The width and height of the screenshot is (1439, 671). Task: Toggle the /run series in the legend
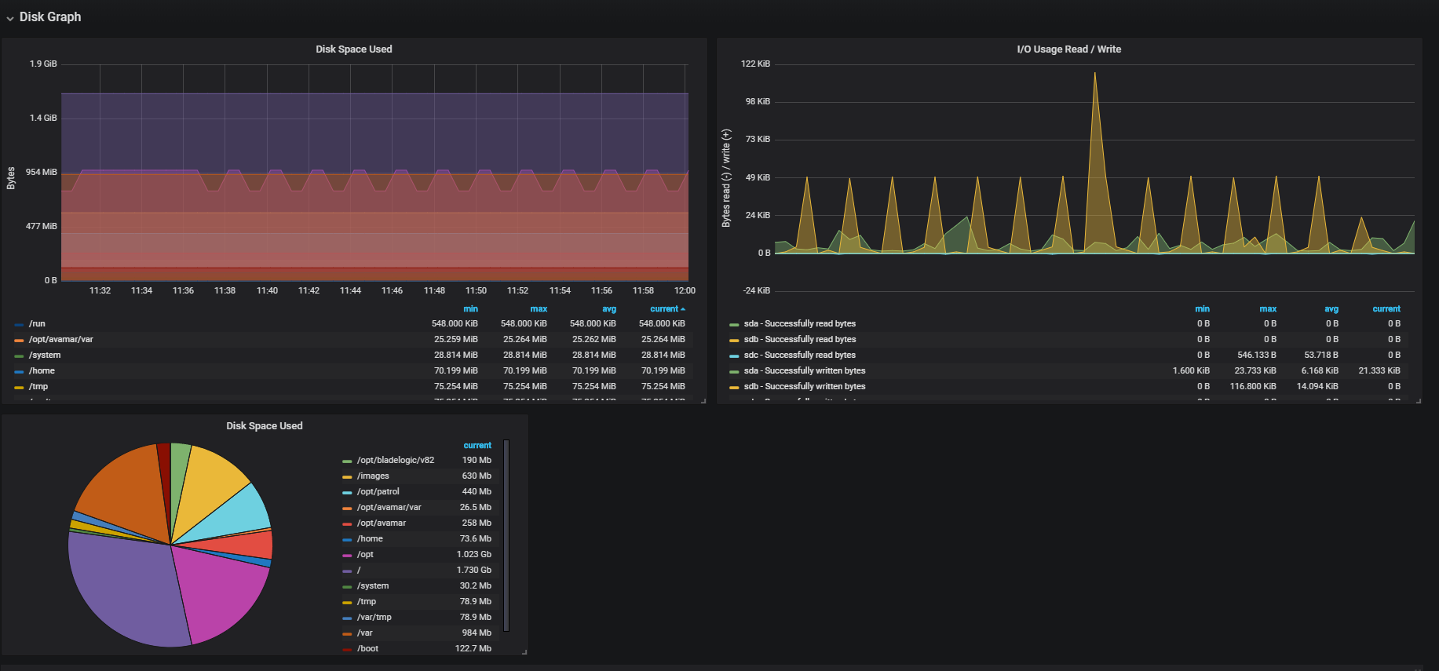(x=37, y=324)
